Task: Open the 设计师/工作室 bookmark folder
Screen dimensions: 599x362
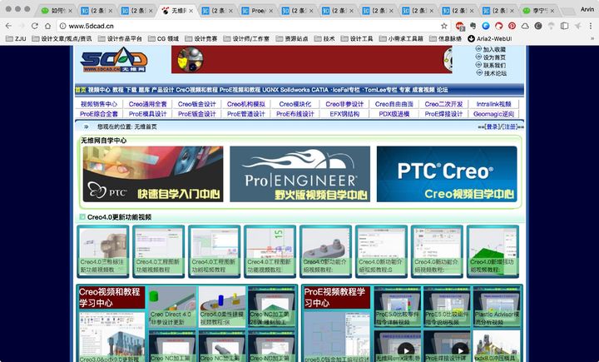Action: (246, 38)
